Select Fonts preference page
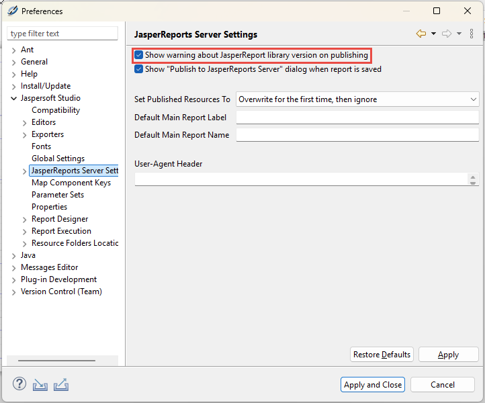Screen dimensions: 485x403 click(41, 146)
